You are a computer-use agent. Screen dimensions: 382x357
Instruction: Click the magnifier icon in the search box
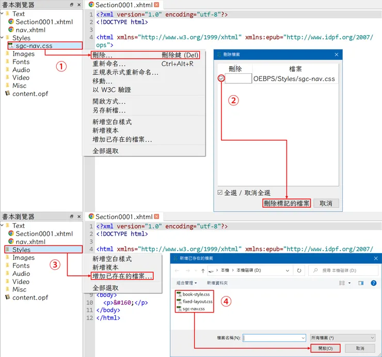(315, 270)
